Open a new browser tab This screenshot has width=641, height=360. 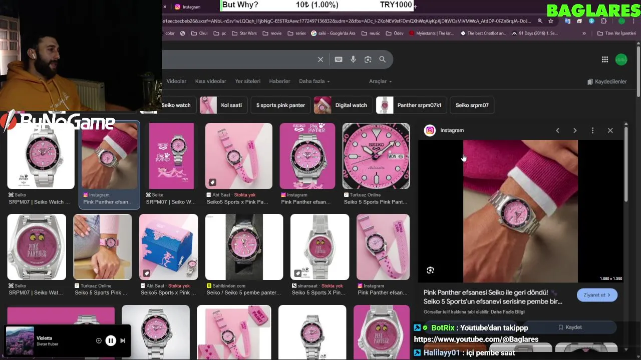pos(415,6)
